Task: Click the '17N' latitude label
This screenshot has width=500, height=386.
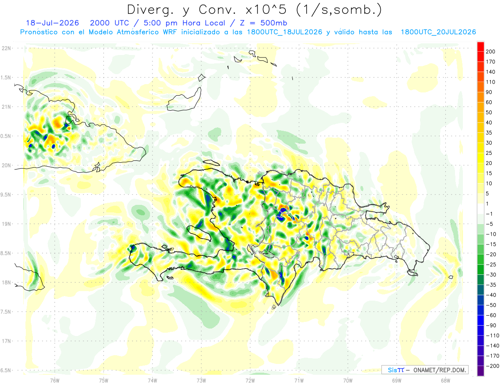Action: tap(7, 341)
